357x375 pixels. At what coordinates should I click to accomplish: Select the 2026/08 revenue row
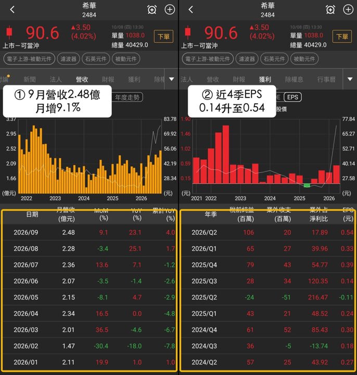click(x=90, y=249)
